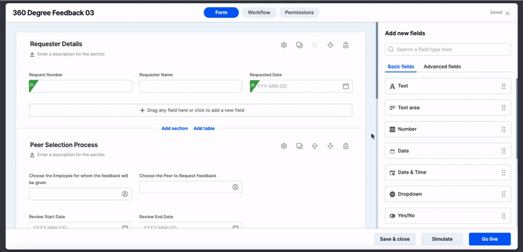Click the Go live button
This screenshot has height=252, width=523.
tap(490, 239)
